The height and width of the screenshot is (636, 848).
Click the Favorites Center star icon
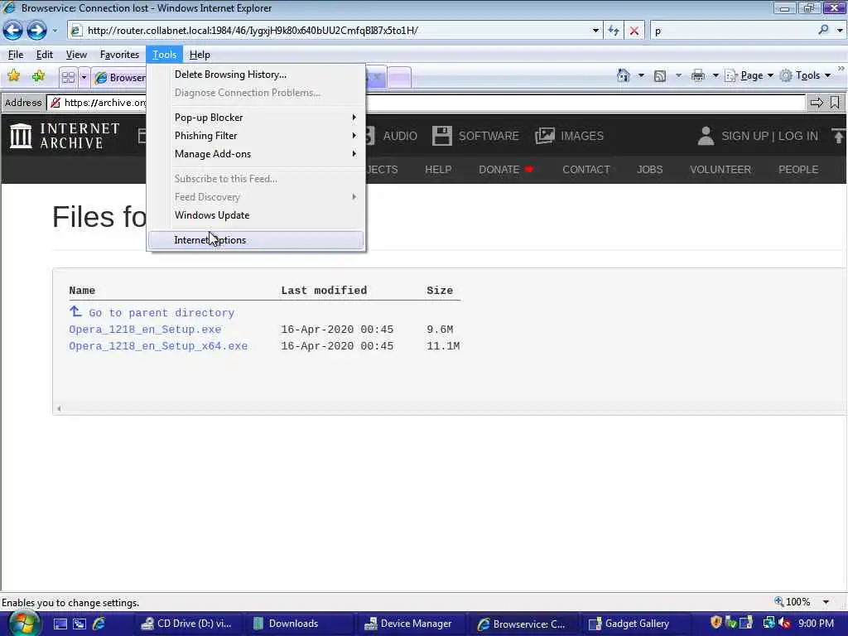13,76
